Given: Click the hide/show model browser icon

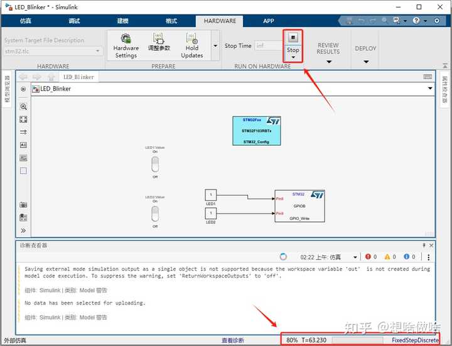Looking at the screenshot, I should coord(23,89).
